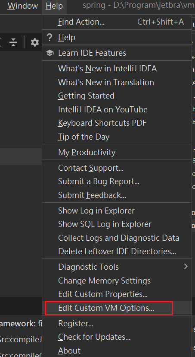Viewport: 195px width, 357px height.
Task: Click the question mark Help icon
Action: (x=50, y=37)
